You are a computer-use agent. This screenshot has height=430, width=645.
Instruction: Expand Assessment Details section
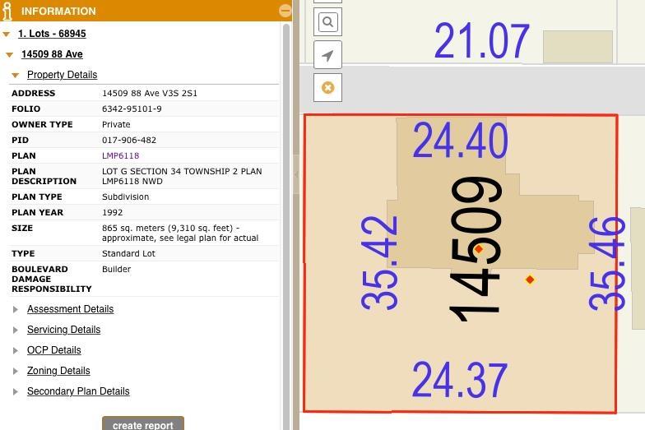point(70,309)
